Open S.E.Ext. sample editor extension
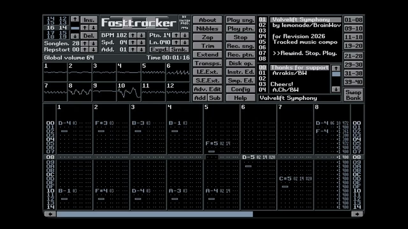Image resolution: width=408 pixels, height=229 pixels. 208,80
